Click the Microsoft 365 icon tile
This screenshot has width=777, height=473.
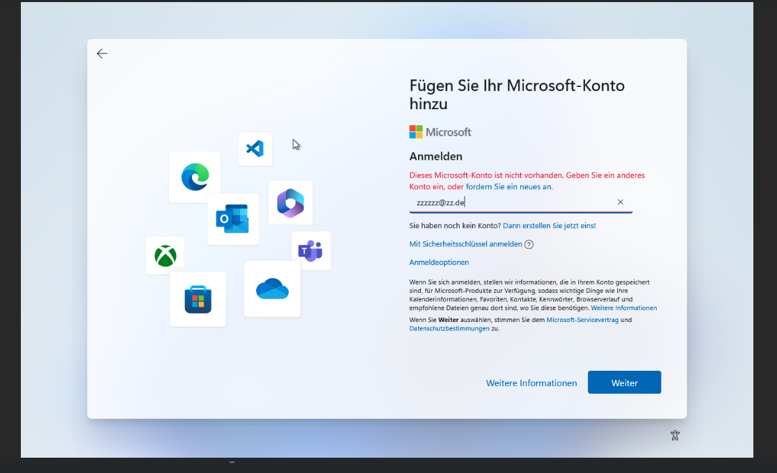point(290,202)
